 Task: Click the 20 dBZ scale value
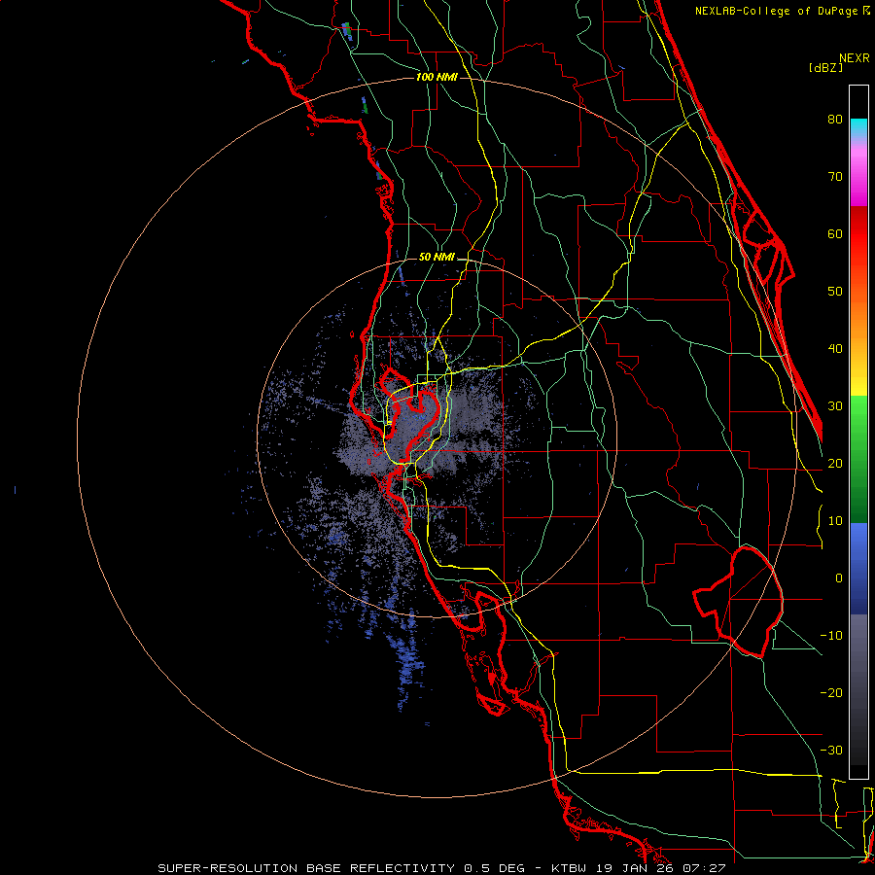(835, 463)
